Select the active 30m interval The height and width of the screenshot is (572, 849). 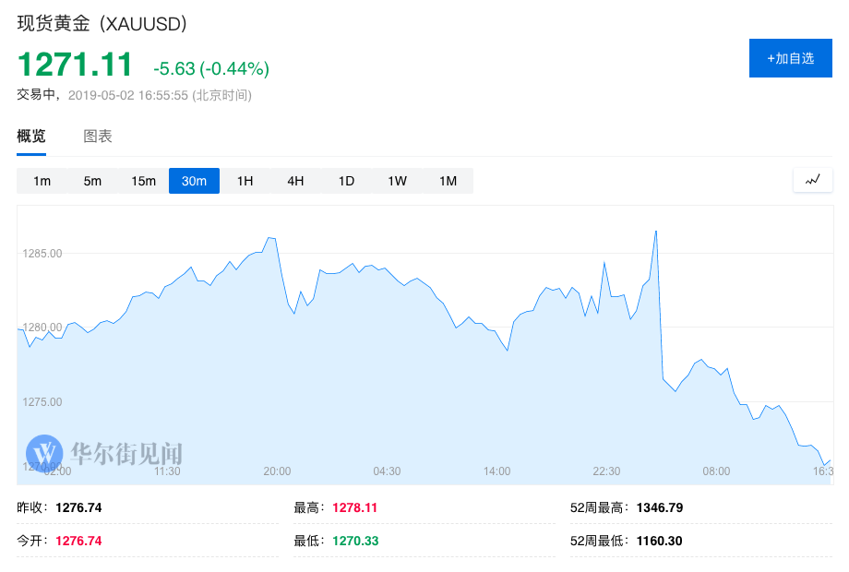pos(194,181)
